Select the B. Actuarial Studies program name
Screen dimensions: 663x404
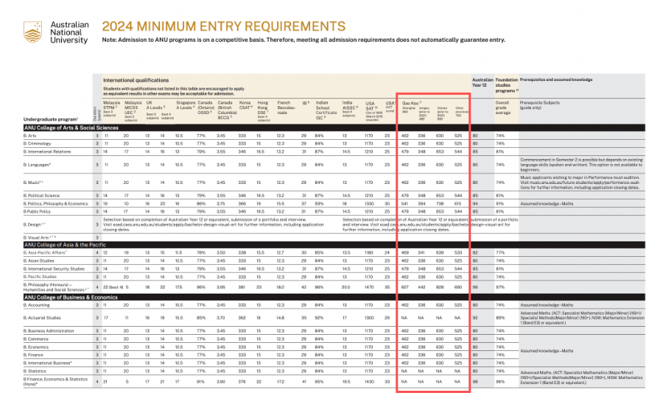[x=42, y=318]
